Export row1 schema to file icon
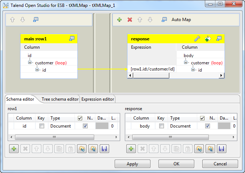Image resolution: width=245 pixels, height=173 pixels. click(x=93, y=149)
